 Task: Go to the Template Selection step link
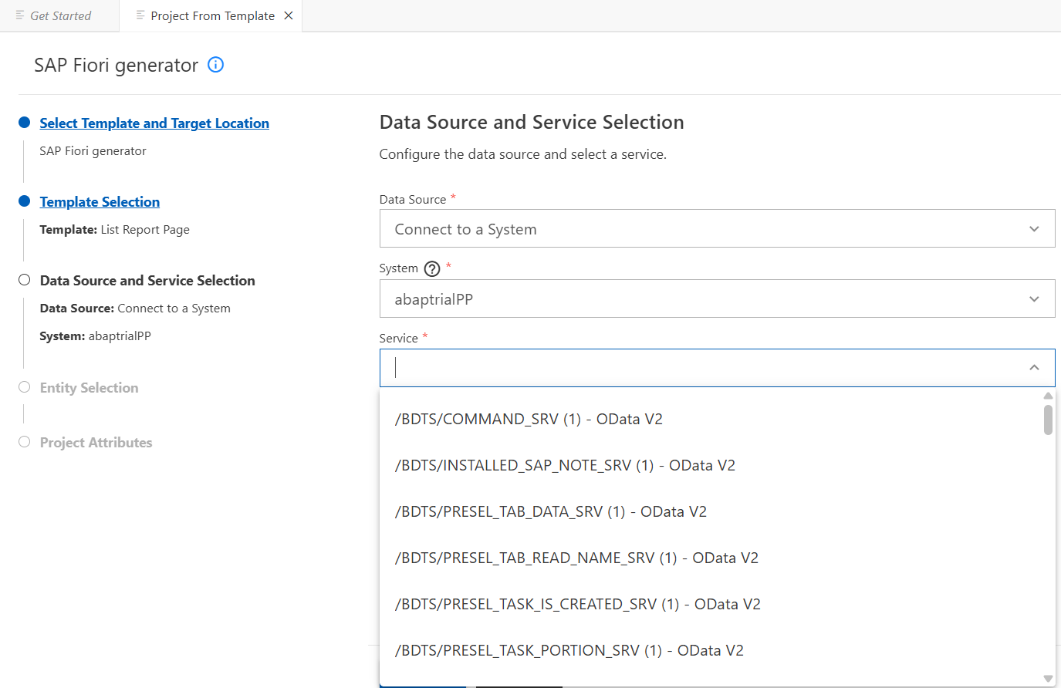coord(100,202)
